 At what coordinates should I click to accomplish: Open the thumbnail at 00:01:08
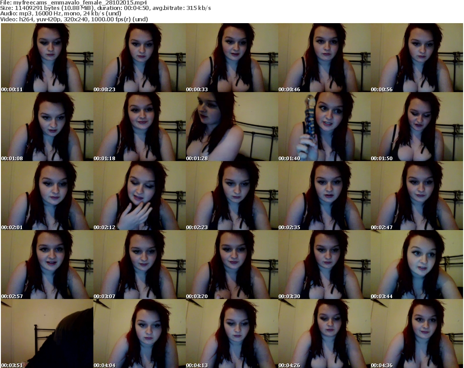pos(47,127)
